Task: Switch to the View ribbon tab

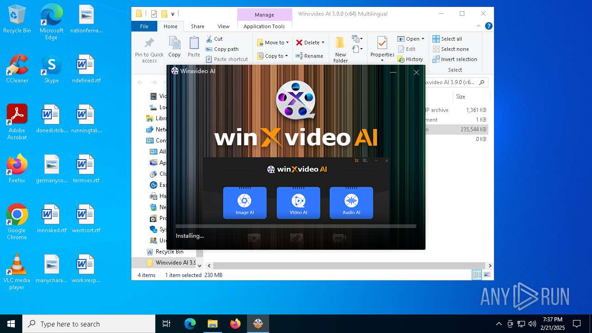Action: (x=223, y=26)
